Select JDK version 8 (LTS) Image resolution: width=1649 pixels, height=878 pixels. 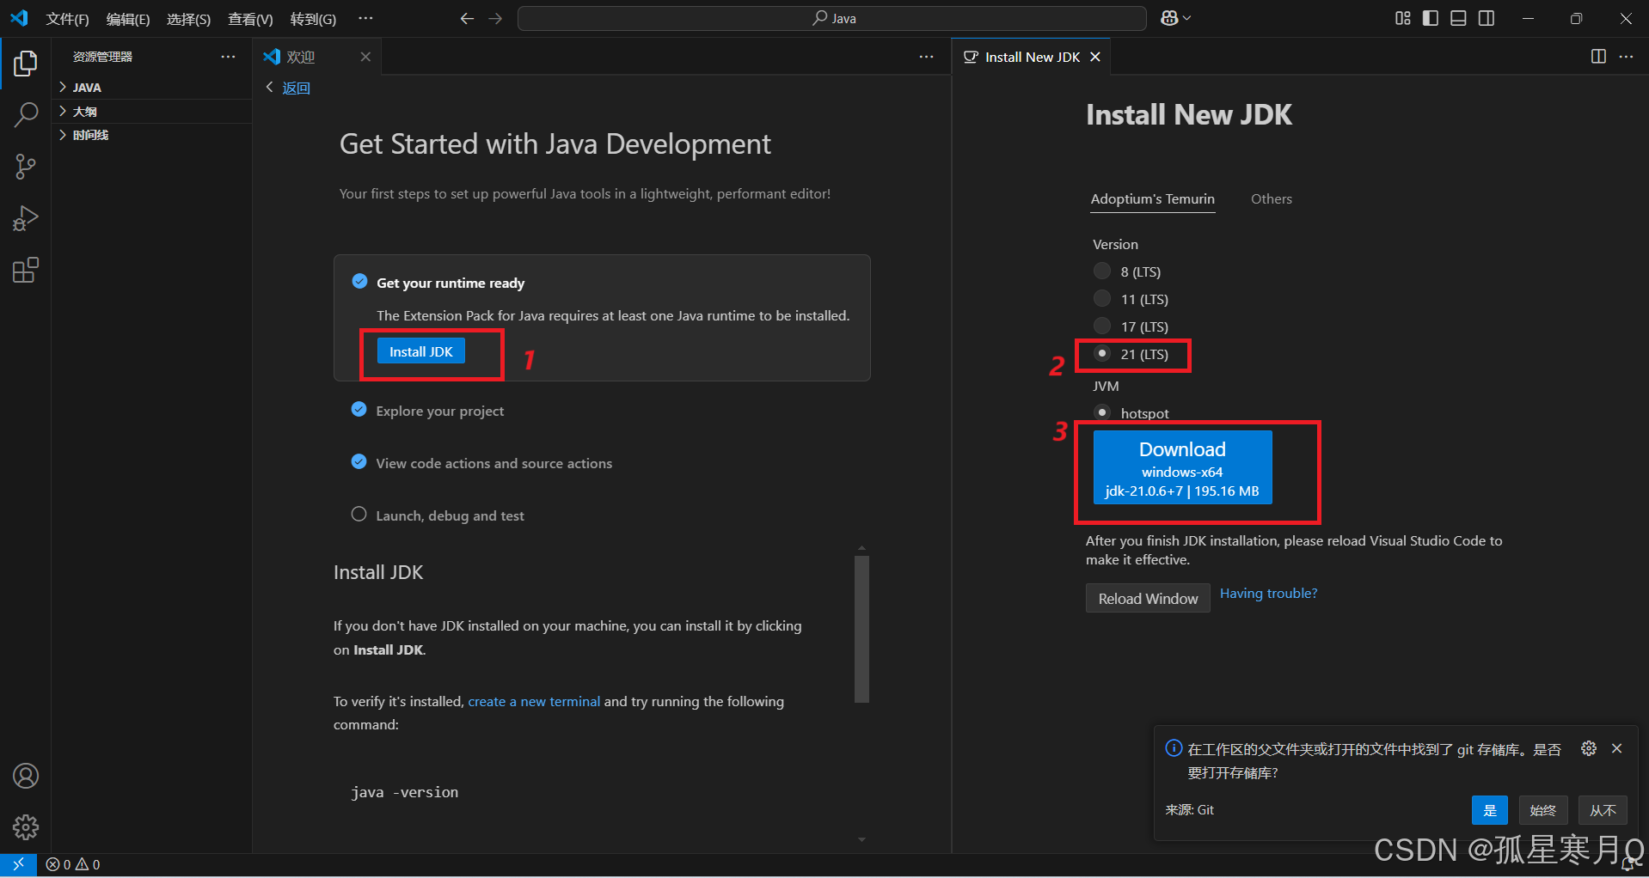point(1102,271)
